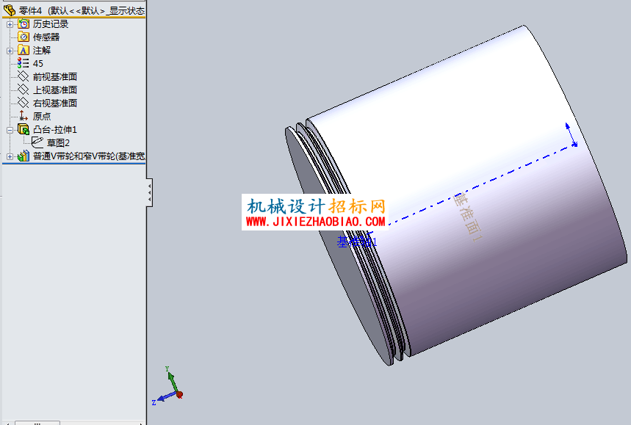The width and height of the screenshot is (631, 425).
Task: Collapse the 凸台-拉伸1 feature node
Action: [10, 130]
